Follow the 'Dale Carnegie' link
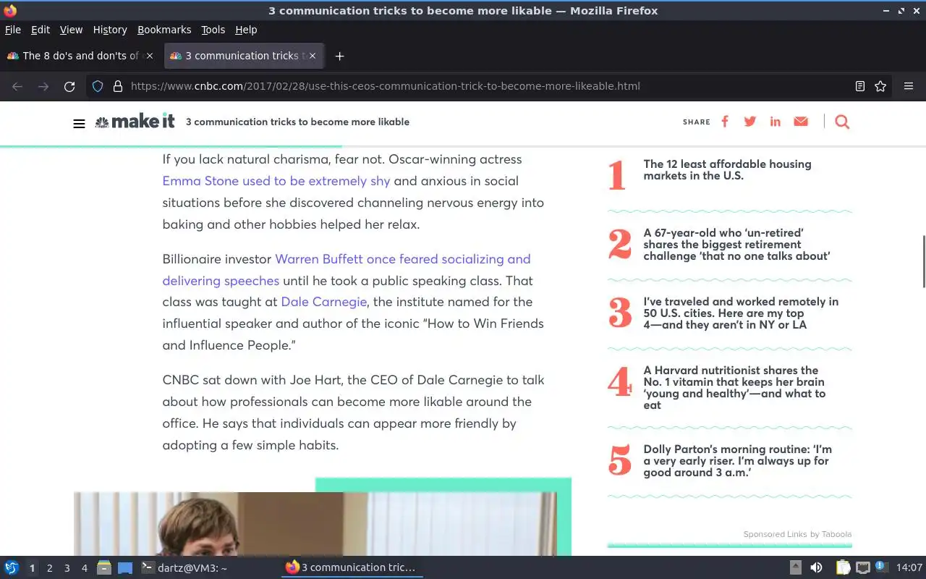 coord(324,302)
